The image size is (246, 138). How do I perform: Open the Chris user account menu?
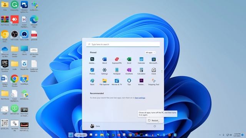point(95,126)
